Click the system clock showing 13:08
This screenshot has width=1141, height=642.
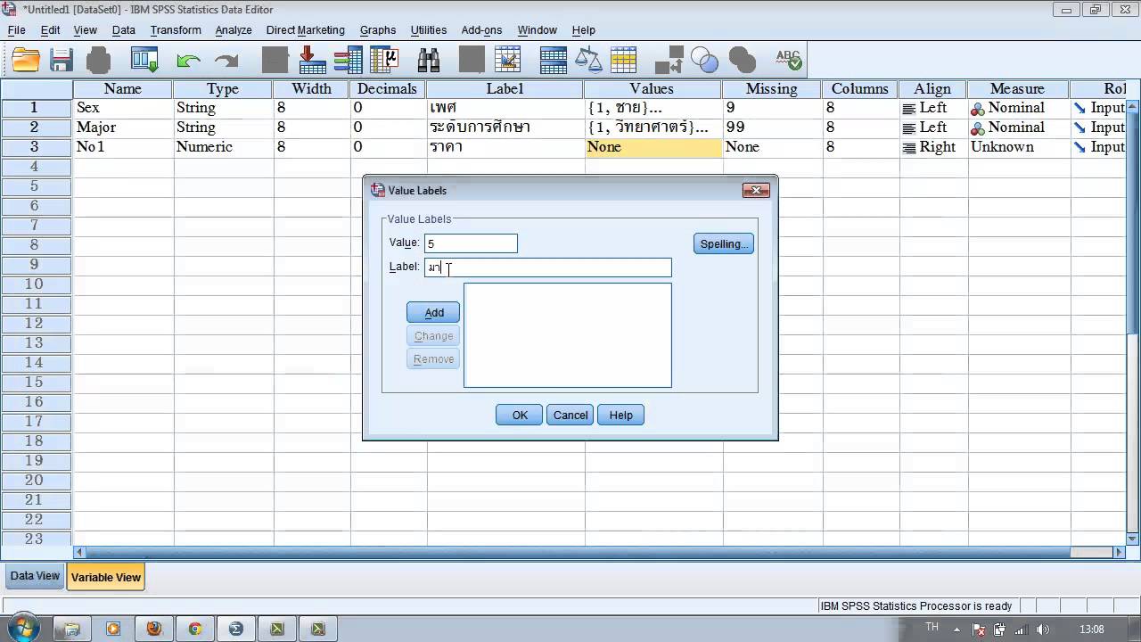coord(1092,630)
